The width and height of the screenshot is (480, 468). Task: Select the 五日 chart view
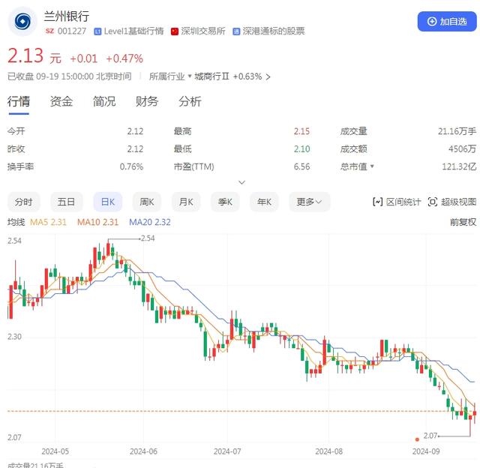tap(66, 202)
